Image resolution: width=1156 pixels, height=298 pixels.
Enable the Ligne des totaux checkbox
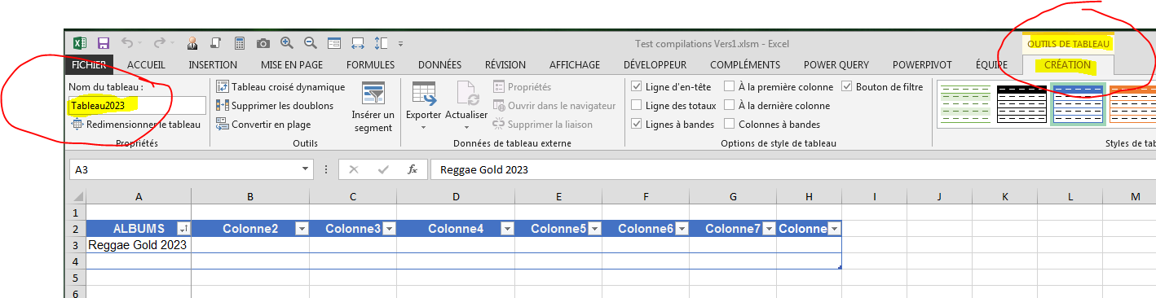click(x=637, y=106)
